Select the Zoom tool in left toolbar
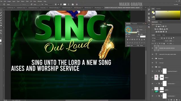The height and width of the screenshot is (101, 181). (1, 33)
